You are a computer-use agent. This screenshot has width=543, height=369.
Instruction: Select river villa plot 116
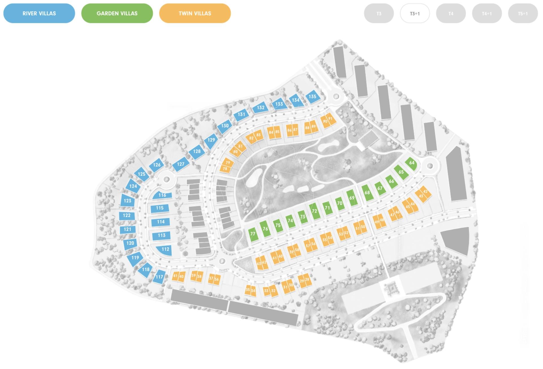tap(162, 195)
